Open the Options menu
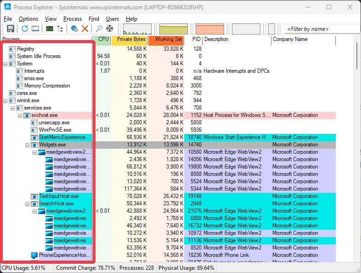 [28, 19]
